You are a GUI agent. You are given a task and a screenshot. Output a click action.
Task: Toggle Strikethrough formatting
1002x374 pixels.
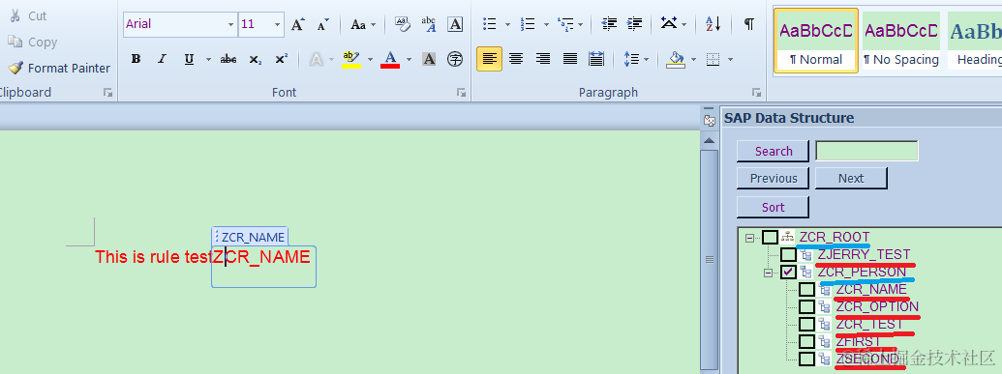coord(228,59)
